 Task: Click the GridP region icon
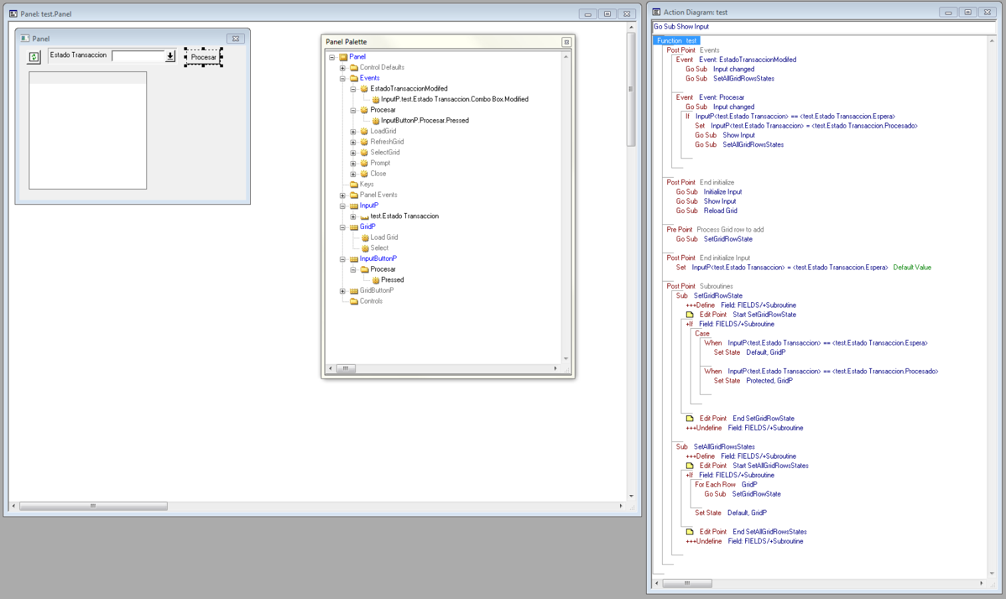(x=354, y=228)
